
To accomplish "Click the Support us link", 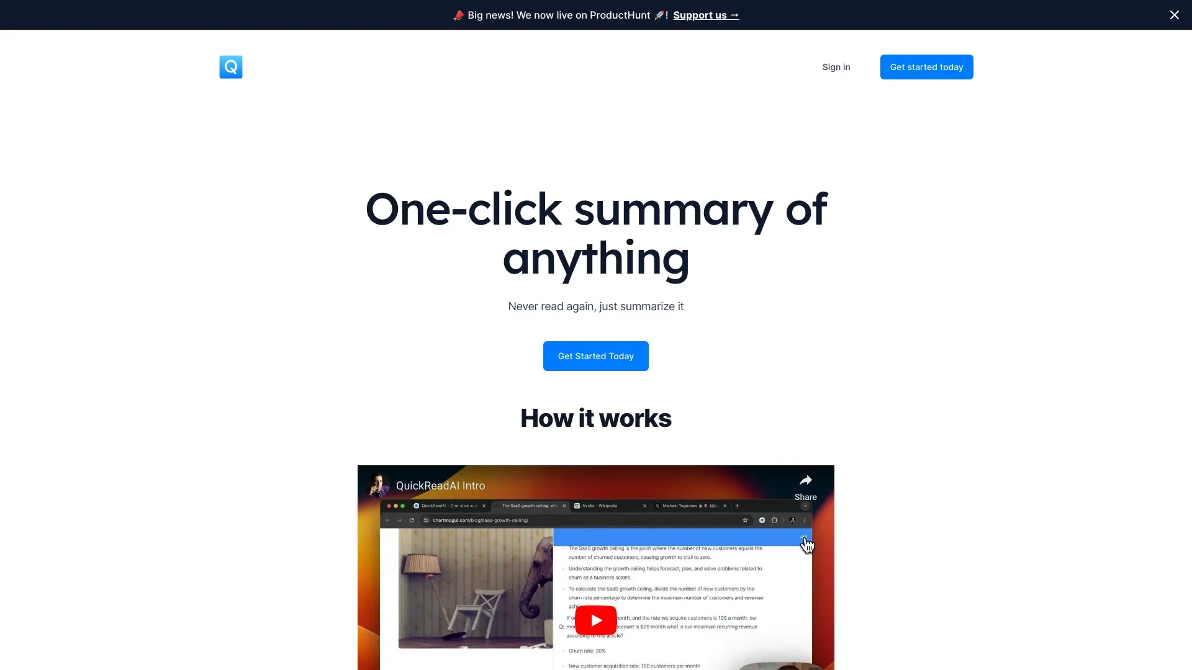I will pyautogui.click(x=706, y=15).
